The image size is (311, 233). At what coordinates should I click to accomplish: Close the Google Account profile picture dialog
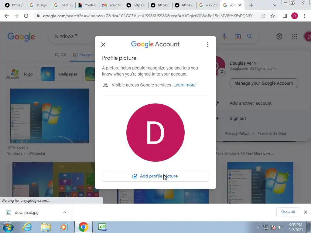(103, 45)
